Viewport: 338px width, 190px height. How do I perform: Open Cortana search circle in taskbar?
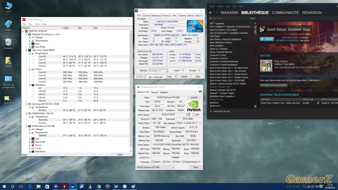click(13, 186)
